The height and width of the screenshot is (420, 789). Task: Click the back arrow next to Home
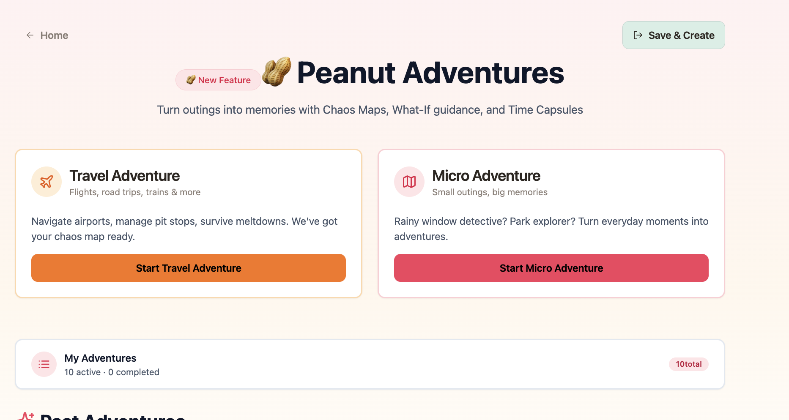(30, 35)
